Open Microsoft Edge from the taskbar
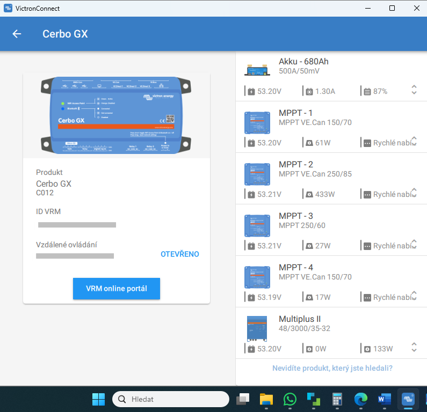 pos(361,399)
